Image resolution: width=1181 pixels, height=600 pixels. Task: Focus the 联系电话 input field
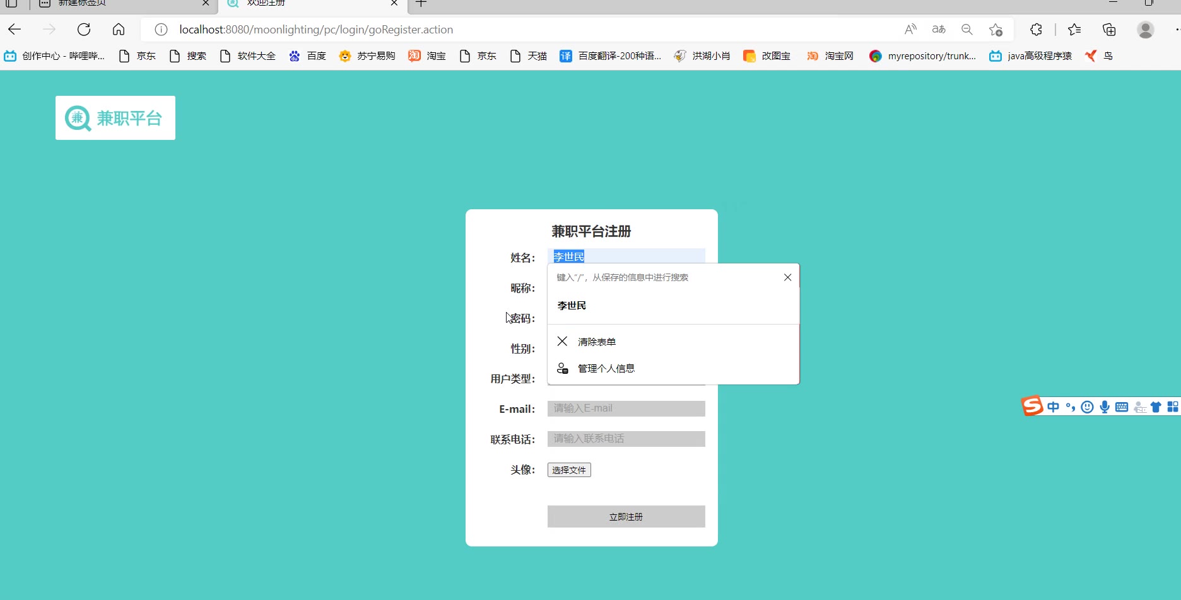tap(626, 439)
